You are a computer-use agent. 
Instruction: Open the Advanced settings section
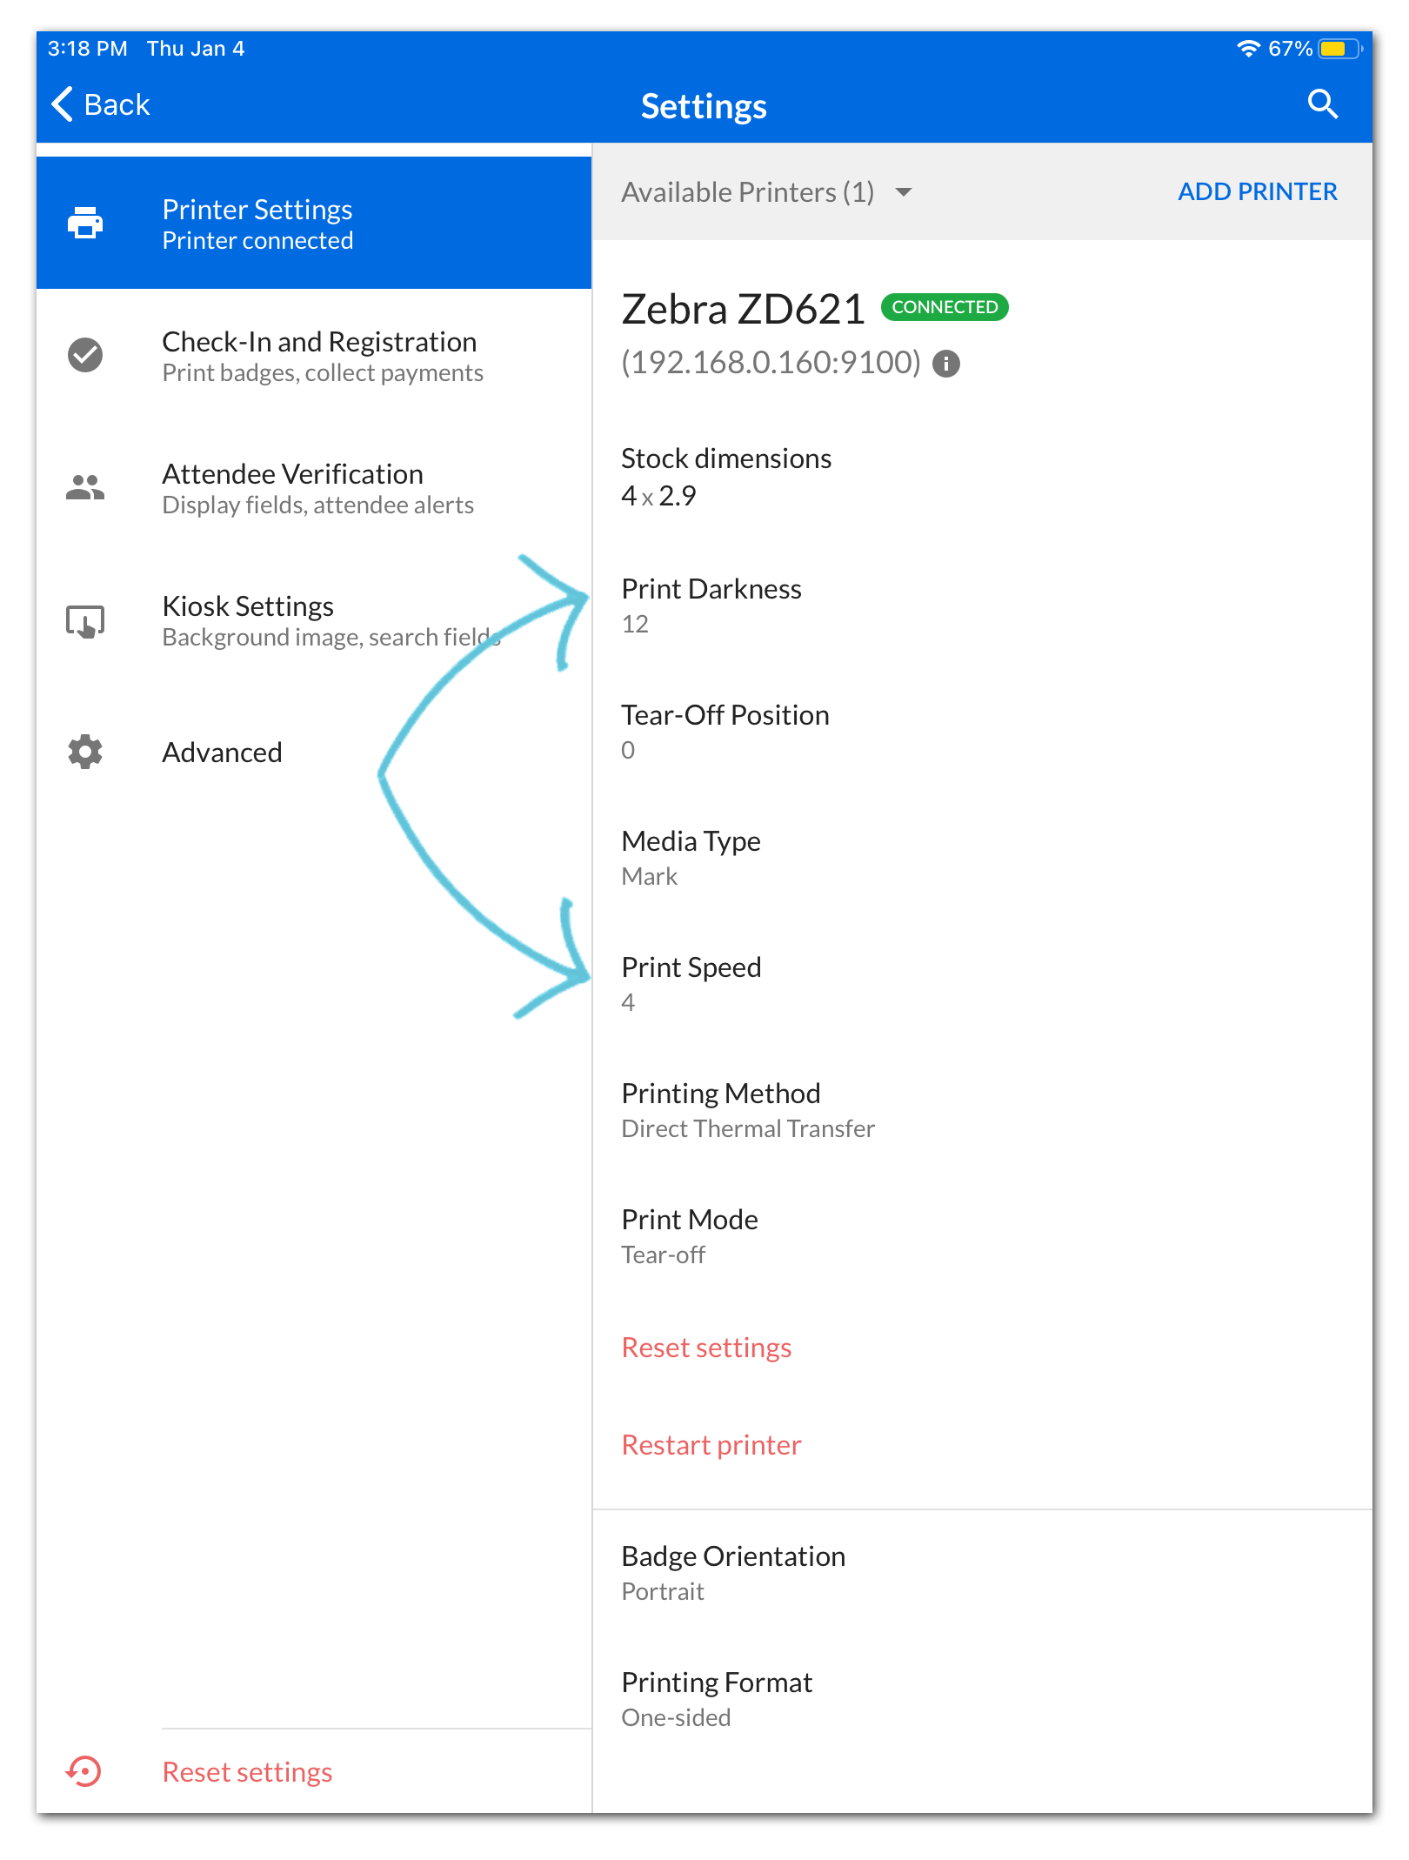[314, 752]
